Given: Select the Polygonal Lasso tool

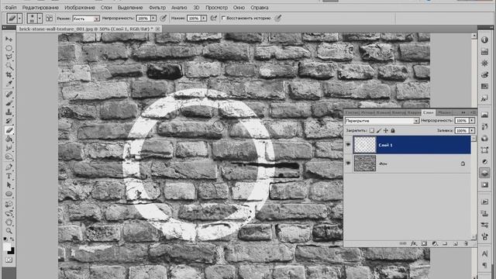Looking at the screenshot, I should (x=9, y=57).
